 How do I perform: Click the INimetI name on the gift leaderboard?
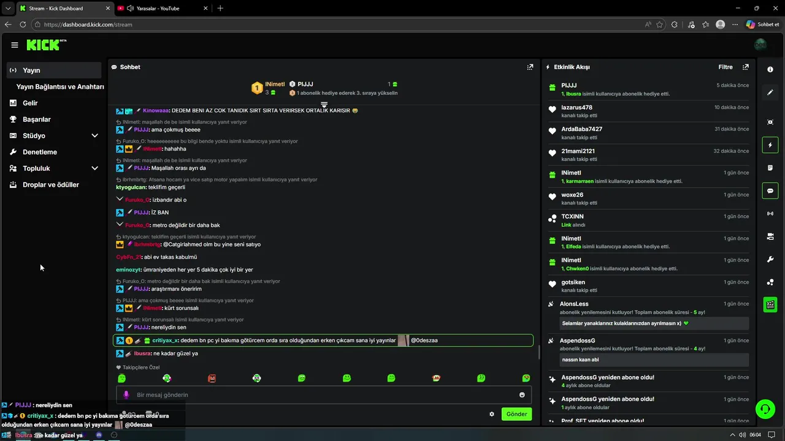click(x=275, y=84)
